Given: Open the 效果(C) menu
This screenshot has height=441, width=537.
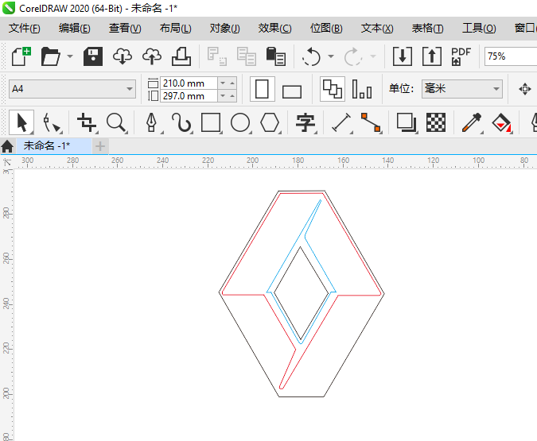Looking at the screenshot, I should 274,28.
